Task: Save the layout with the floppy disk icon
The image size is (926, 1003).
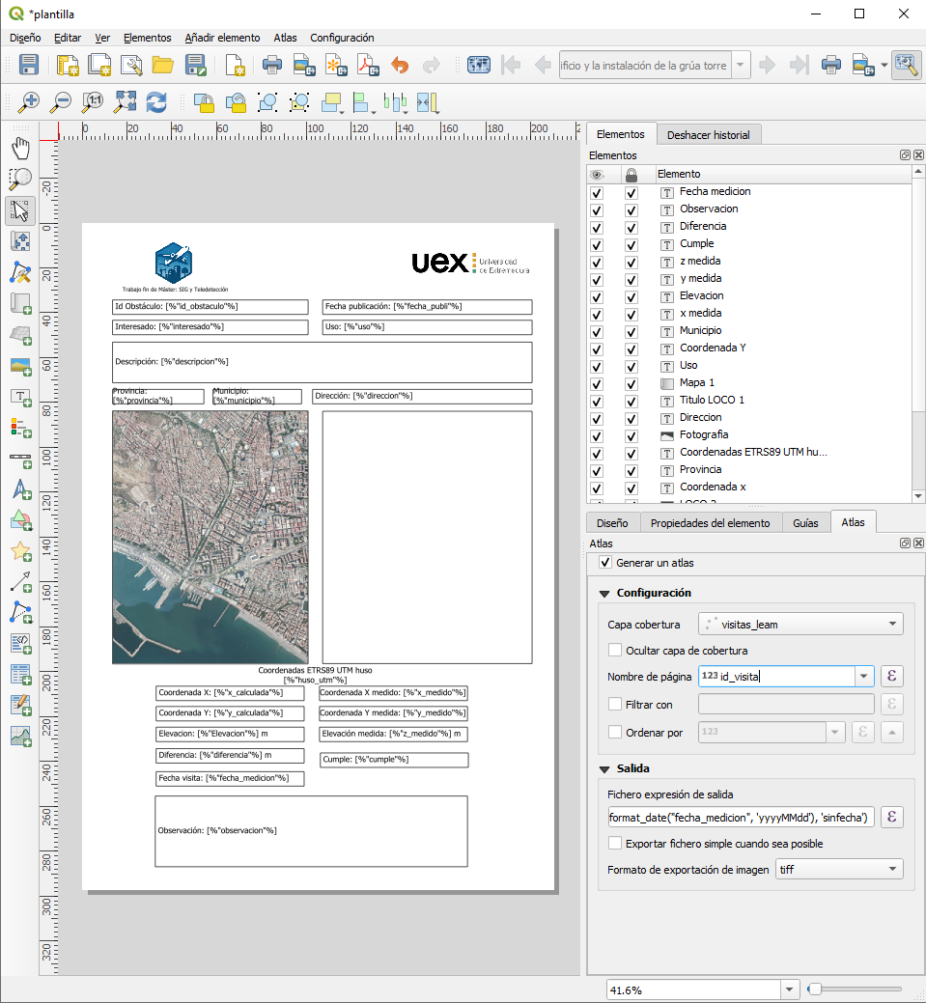Action: [x=29, y=65]
